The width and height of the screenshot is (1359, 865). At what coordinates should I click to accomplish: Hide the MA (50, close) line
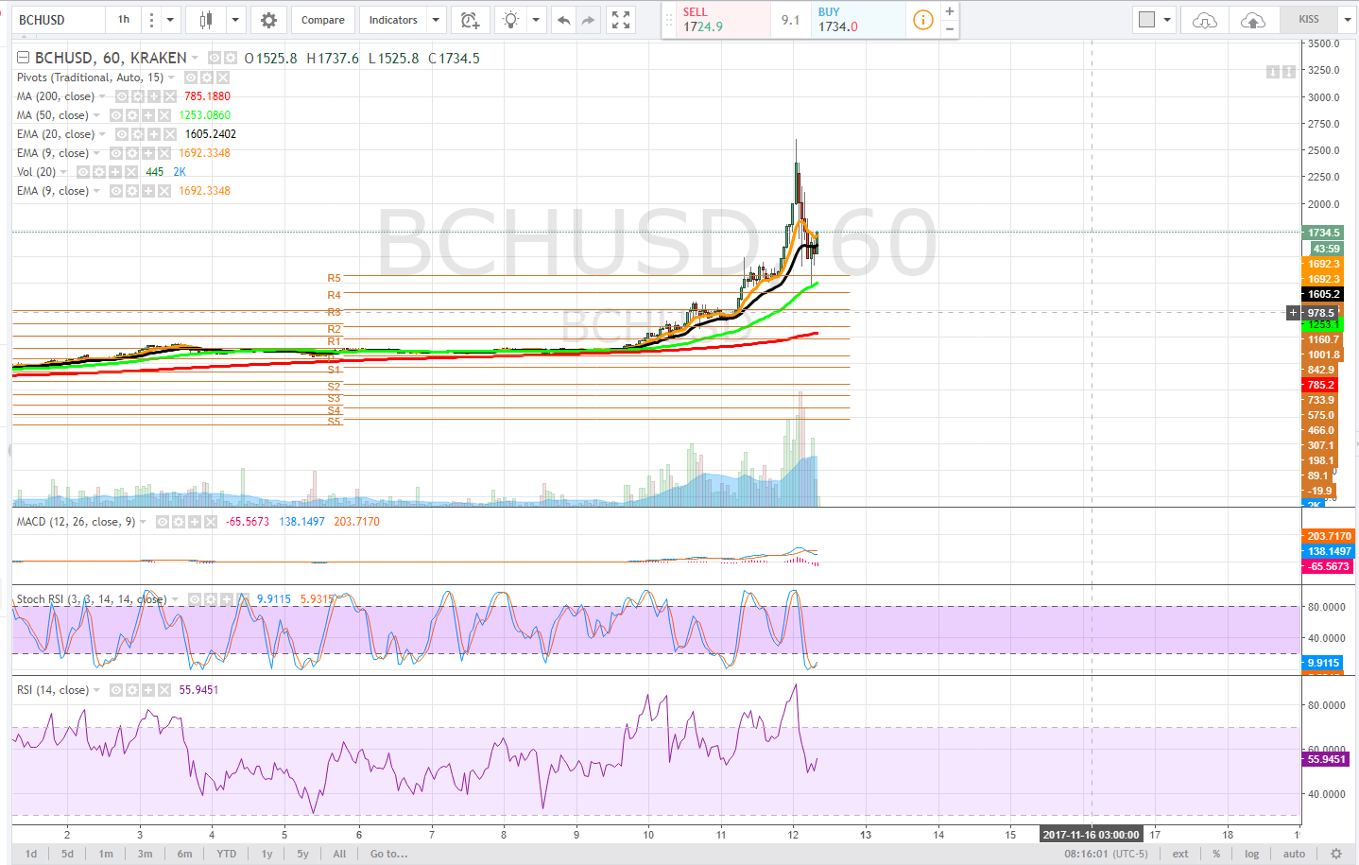[x=116, y=115]
